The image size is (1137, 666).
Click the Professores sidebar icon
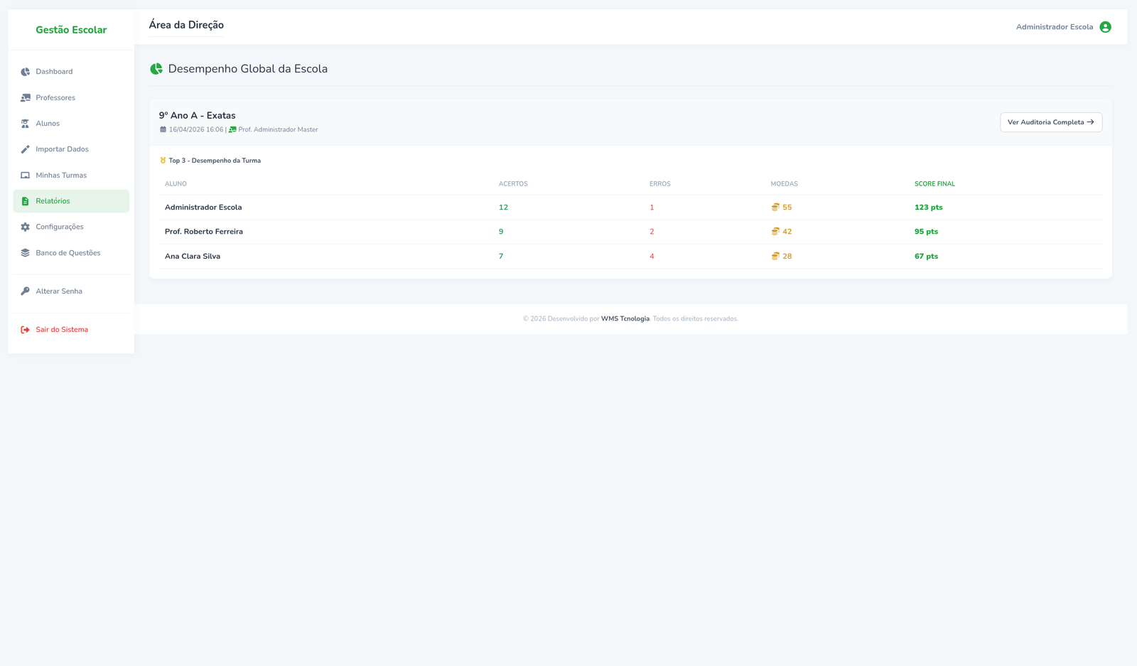click(25, 98)
